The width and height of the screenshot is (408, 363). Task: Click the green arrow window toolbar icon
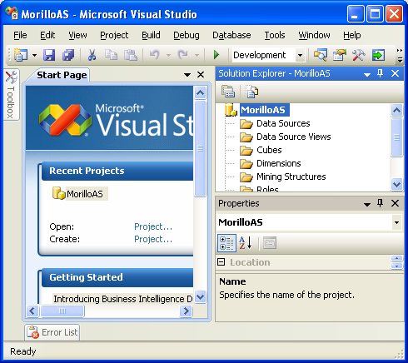(378, 55)
